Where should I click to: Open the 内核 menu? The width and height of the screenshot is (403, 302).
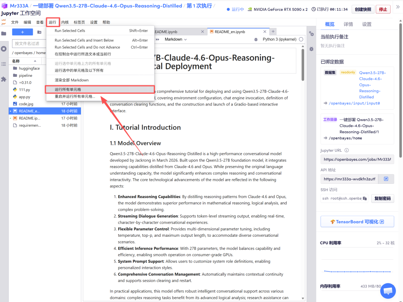tap(65, 22)
